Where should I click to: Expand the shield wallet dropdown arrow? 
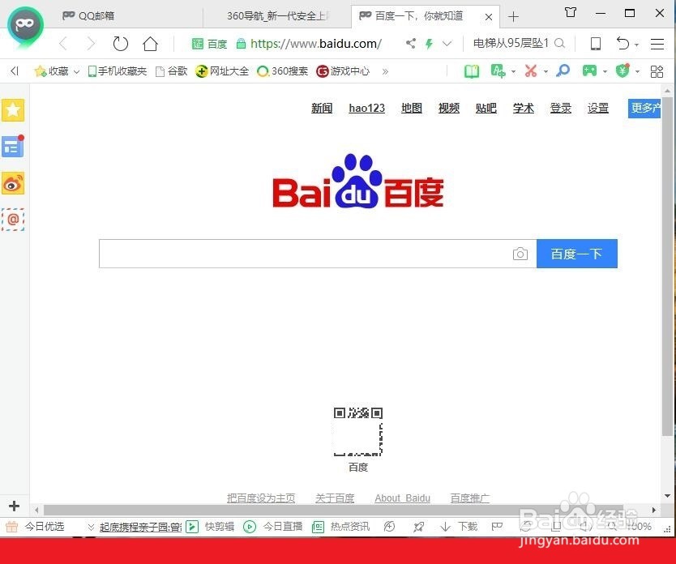tap(637, 72)
